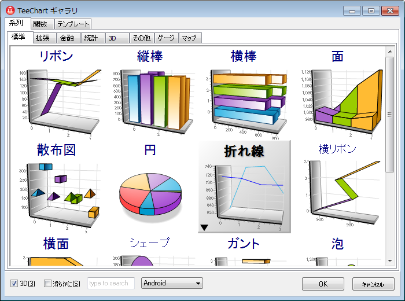Close the TeeChart ギャラリ window
Viewport: 405px width, 301px height.
coord(390,11)
